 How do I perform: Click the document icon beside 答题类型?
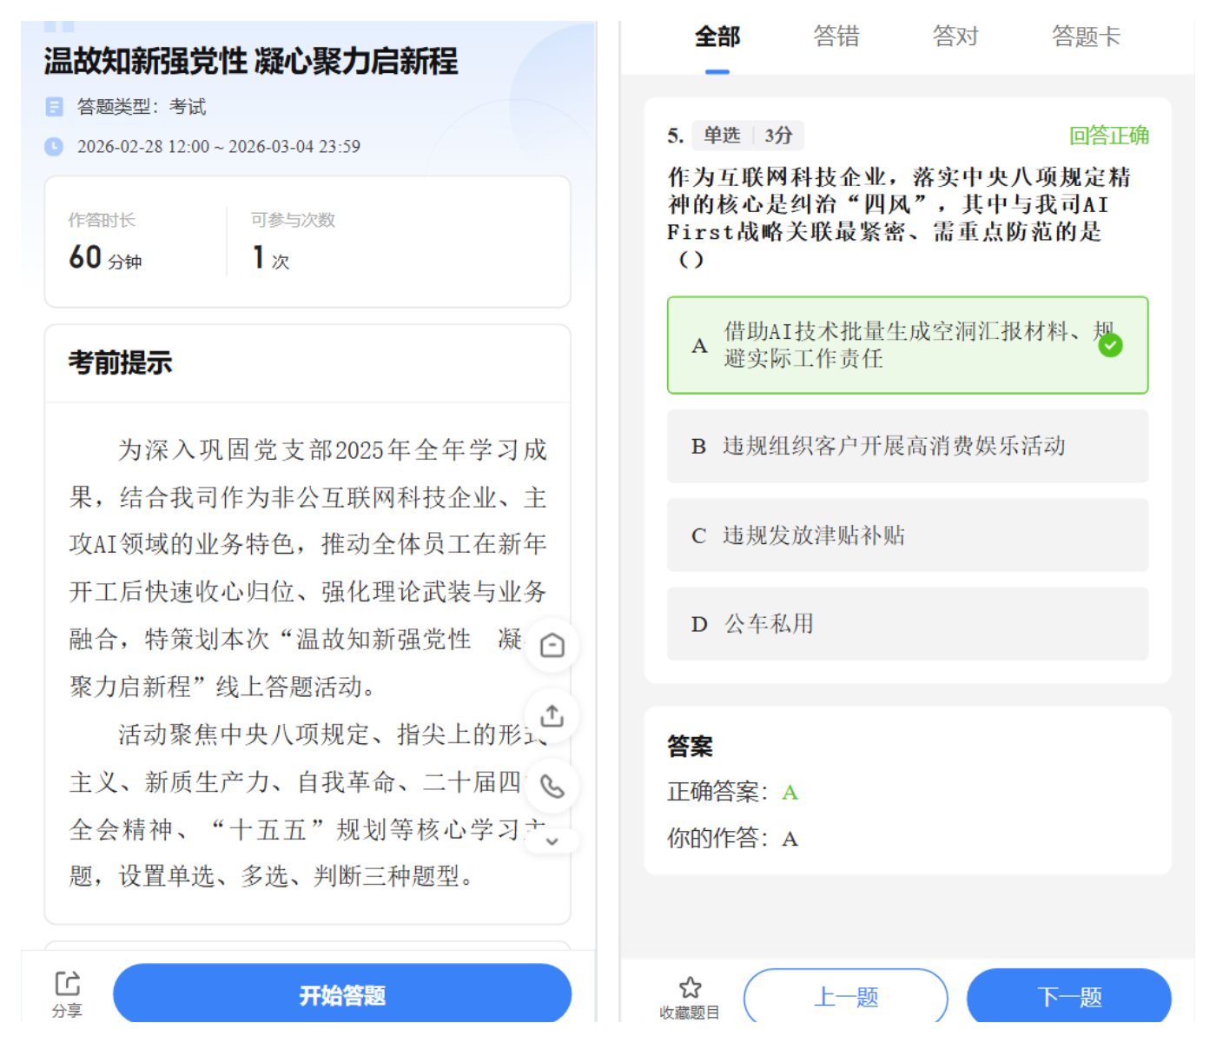(56, 106)
